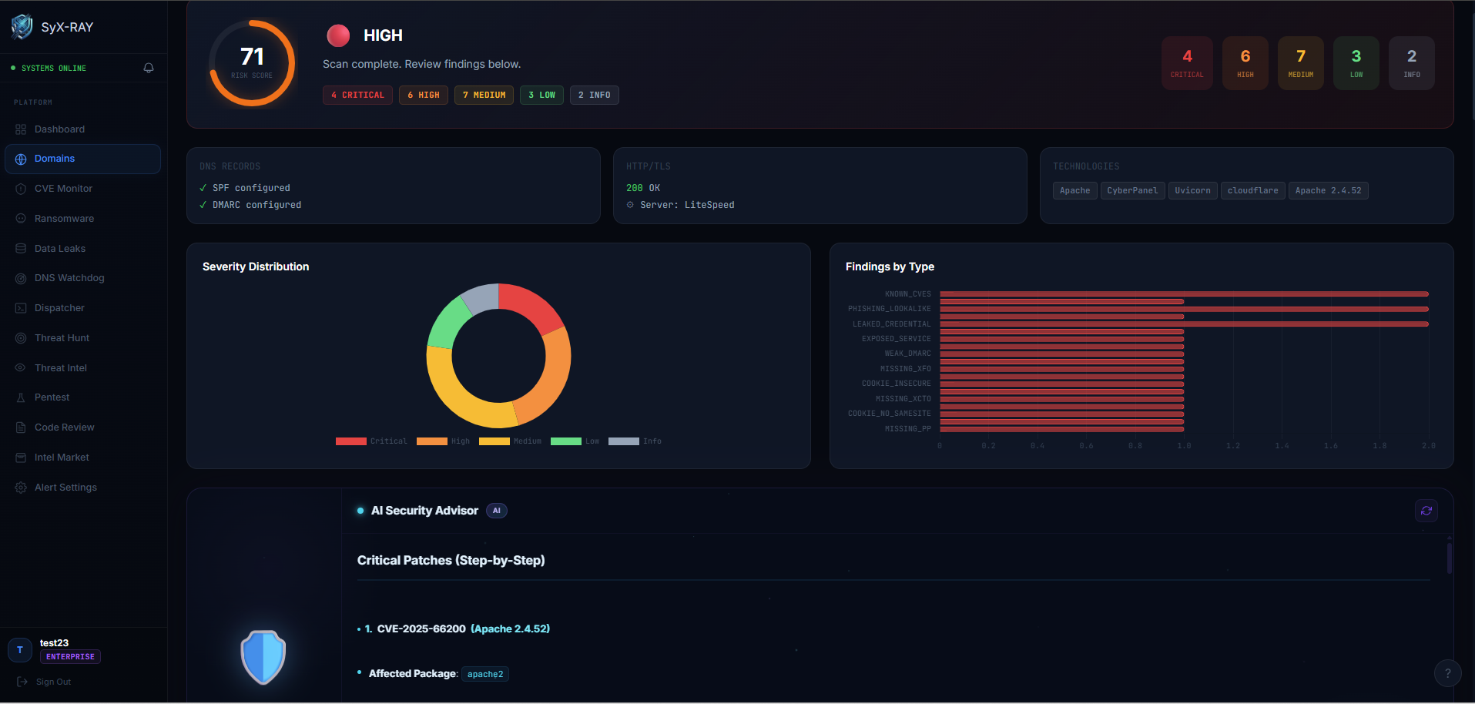The image size is (1475, 704).
Task: Toggle Info series in chart legend
Action: pyautogui.click(x=635, y=441)
